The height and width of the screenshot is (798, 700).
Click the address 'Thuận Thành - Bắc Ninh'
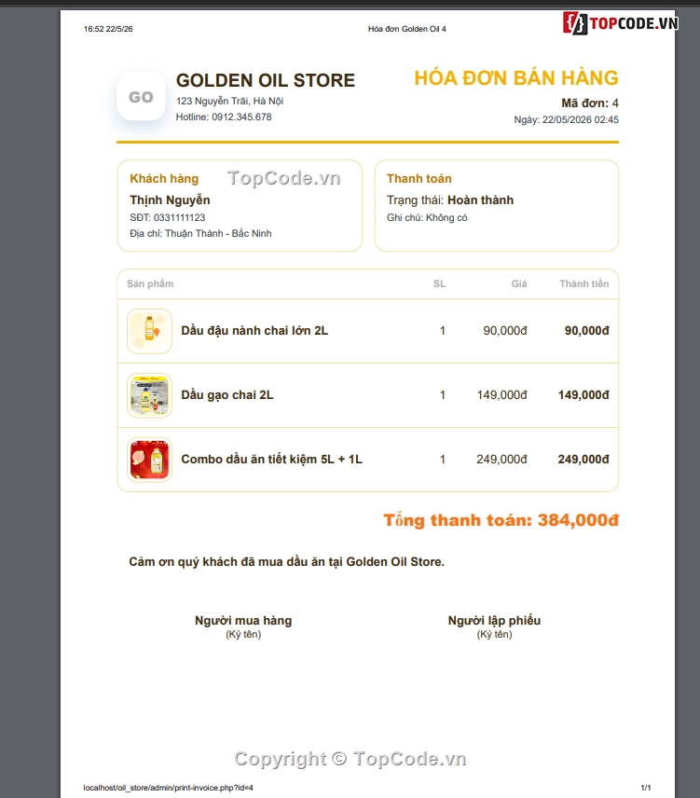[218, 233]
